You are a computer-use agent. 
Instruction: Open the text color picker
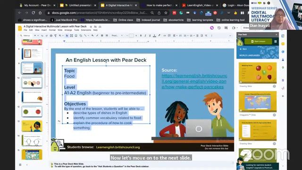154,36
